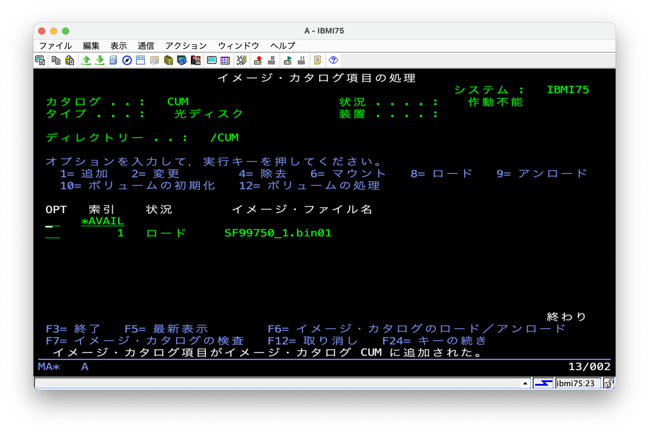Click the copy toolbar icon
This screenshot has width=649, height=434.
(x=56, y=61)
